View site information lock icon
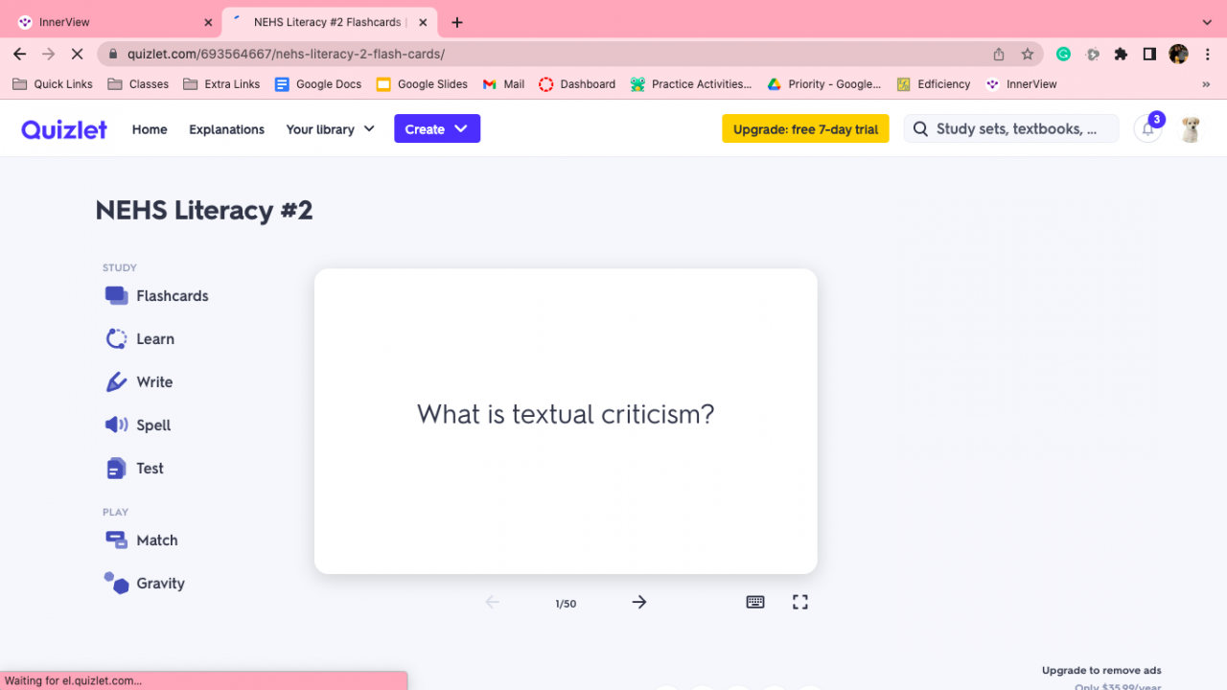This screenshot has width=1227, height=690. (x=113, y=55)
